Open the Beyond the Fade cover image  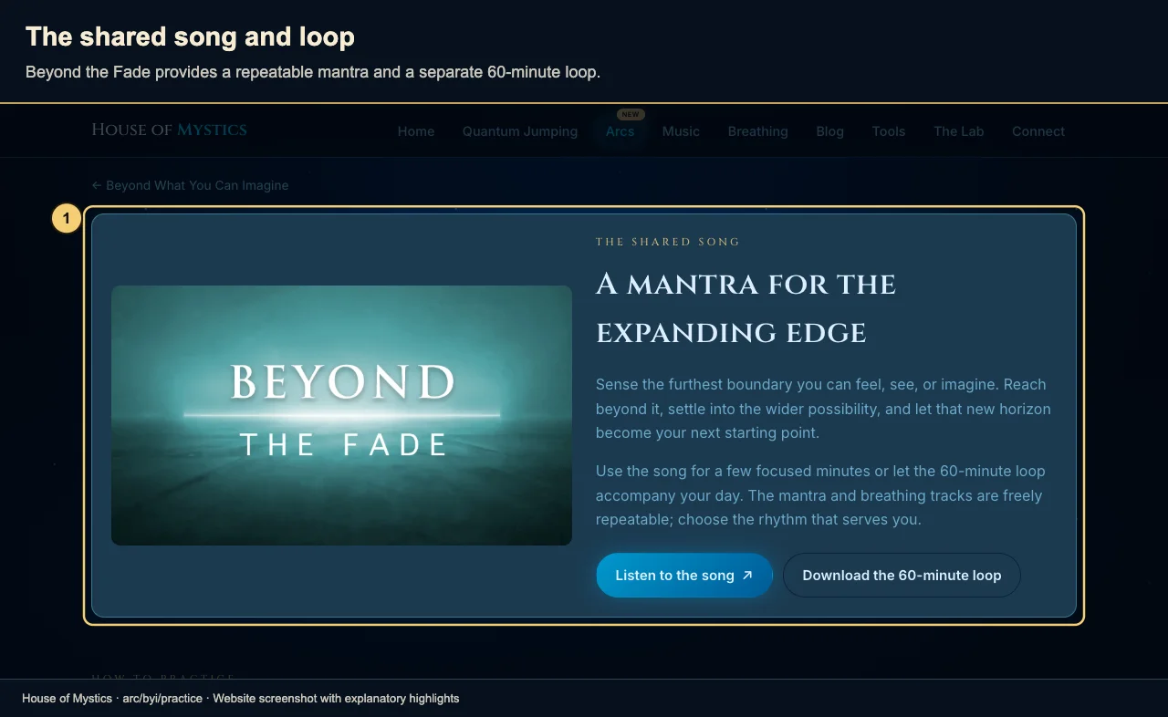click(341, 415)
